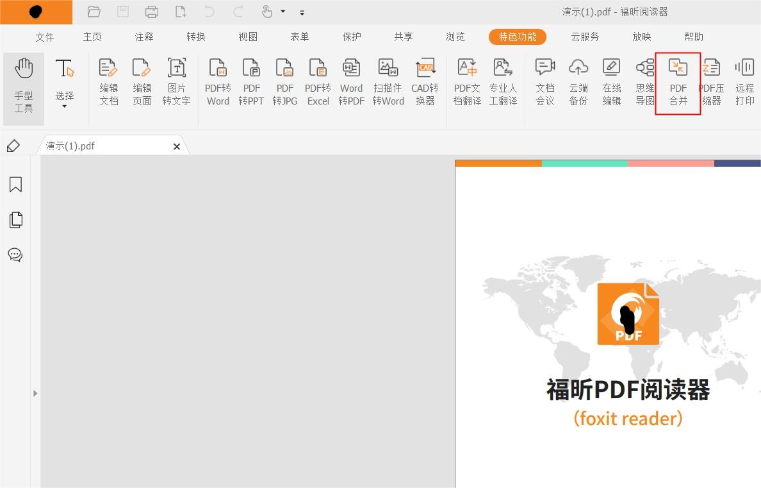Launch the 编辑页面 page editing tool
761x488 pixels.
(142, 82)
